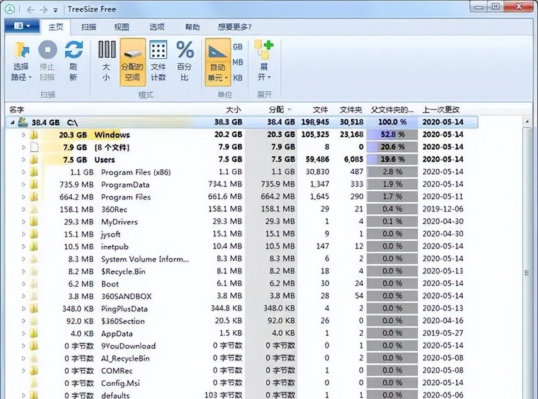Set unit to MB
Image resolution: width=538 pixels, height=399 pixels.
238,62
